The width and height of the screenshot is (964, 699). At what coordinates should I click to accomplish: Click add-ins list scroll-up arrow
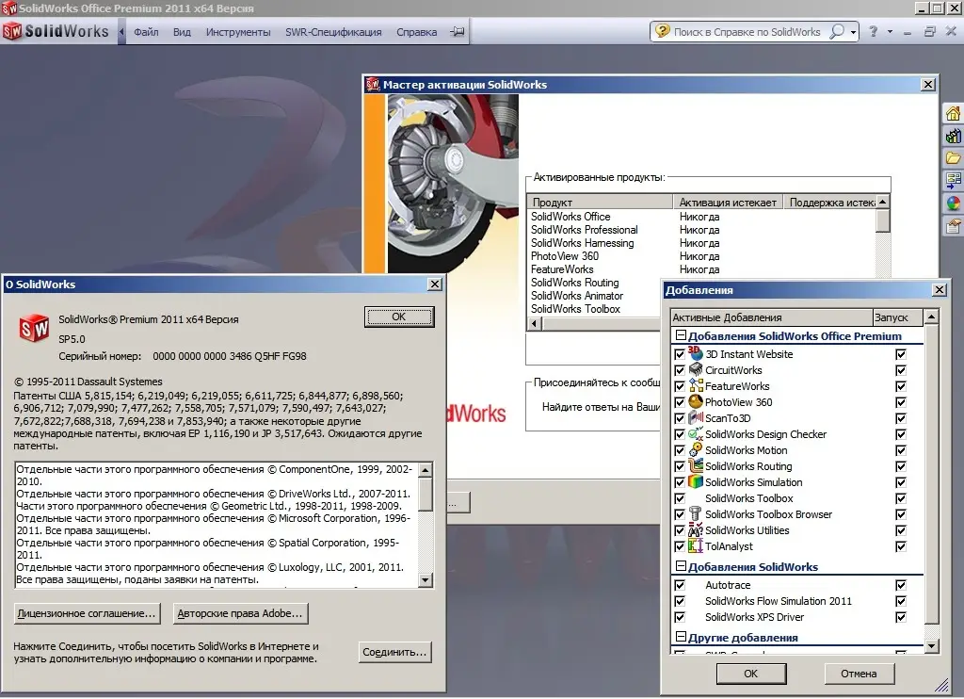coord(931,317)
